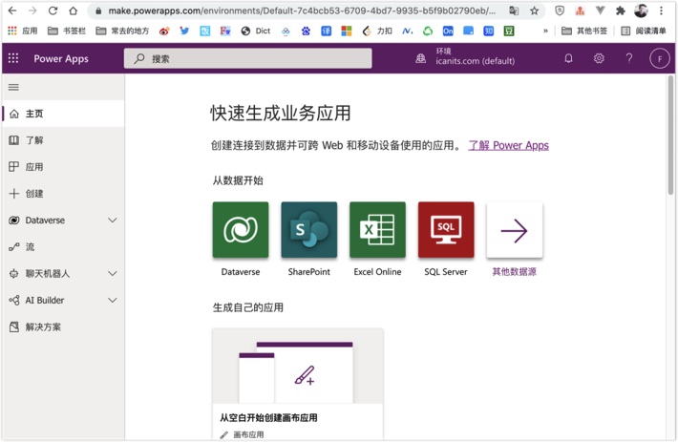The image size is (678, 442).
Task: Start from the SharePoint data tile
Action: pyautogui.click(x=309, y=230)
